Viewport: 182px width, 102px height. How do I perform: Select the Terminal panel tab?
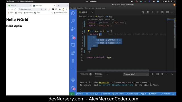pos(99,74)
